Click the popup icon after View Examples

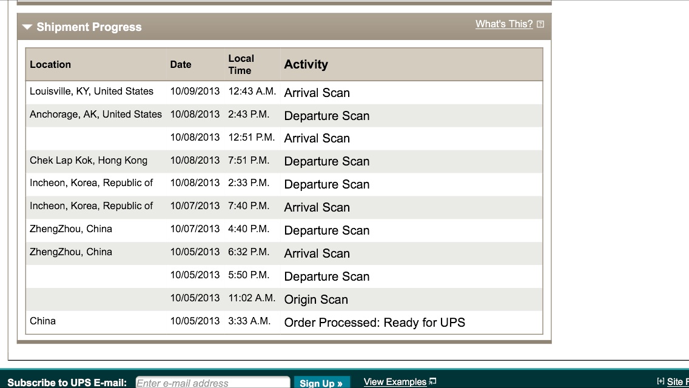click(x=432, y=381)
